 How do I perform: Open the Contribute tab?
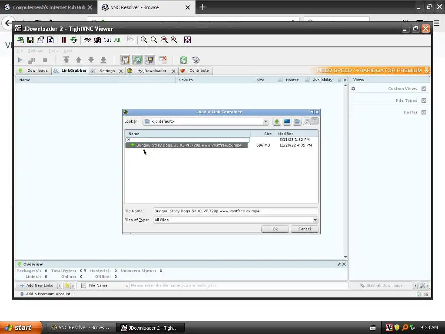point(196,70)
